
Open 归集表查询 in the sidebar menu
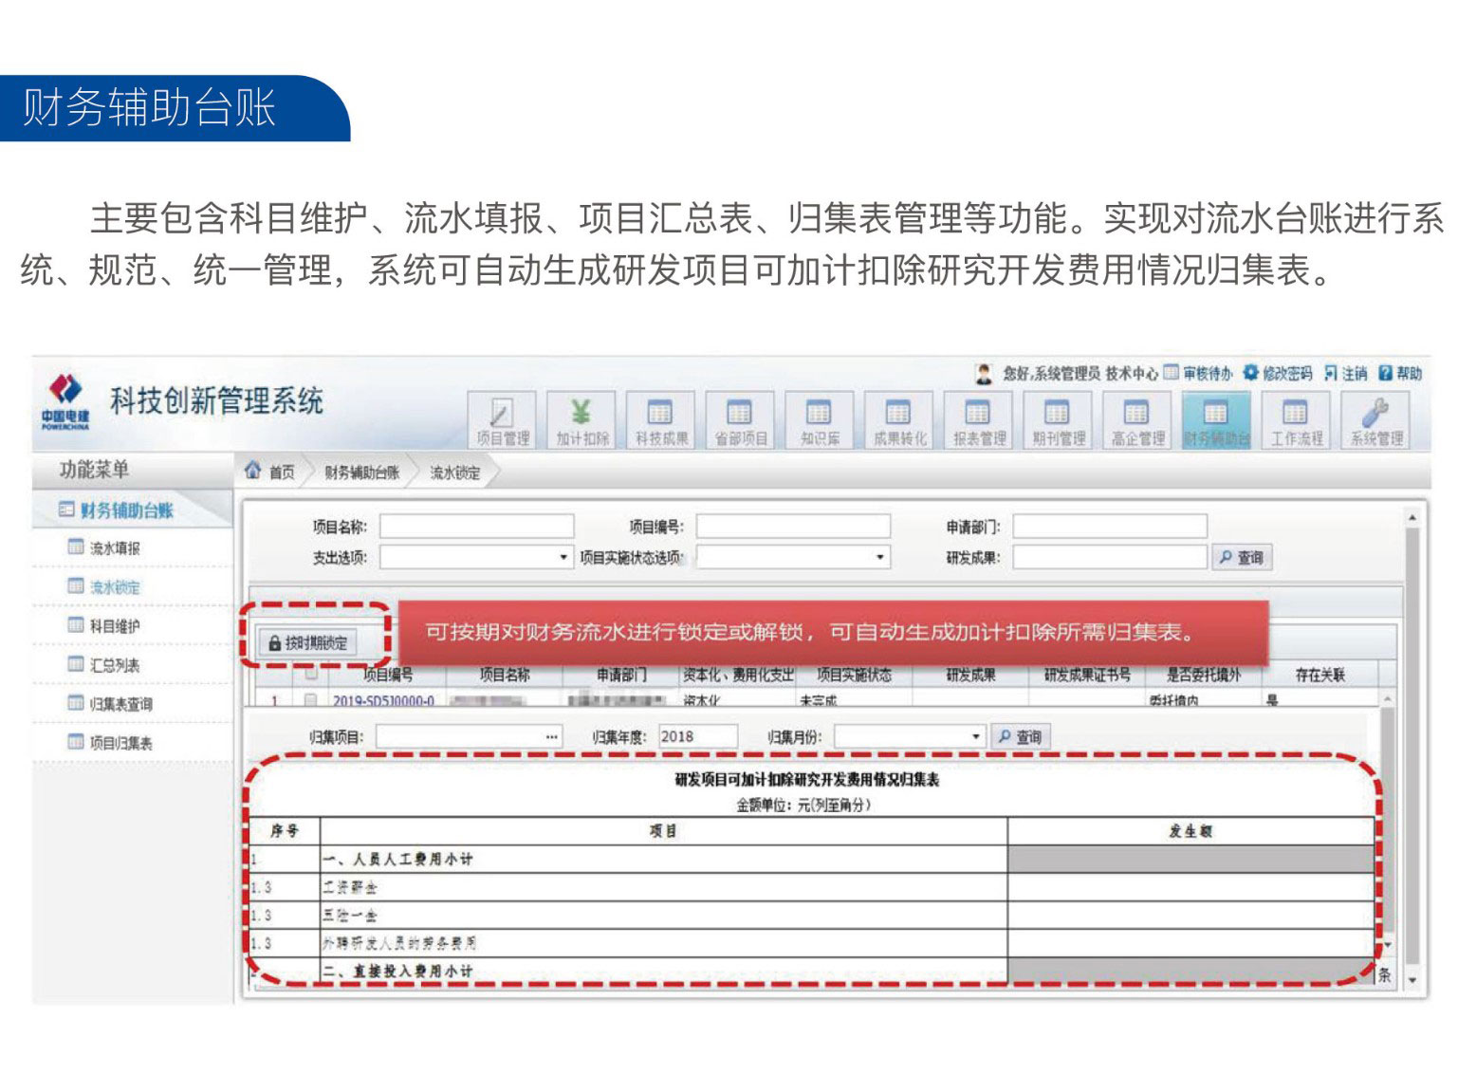pos(120,704)
